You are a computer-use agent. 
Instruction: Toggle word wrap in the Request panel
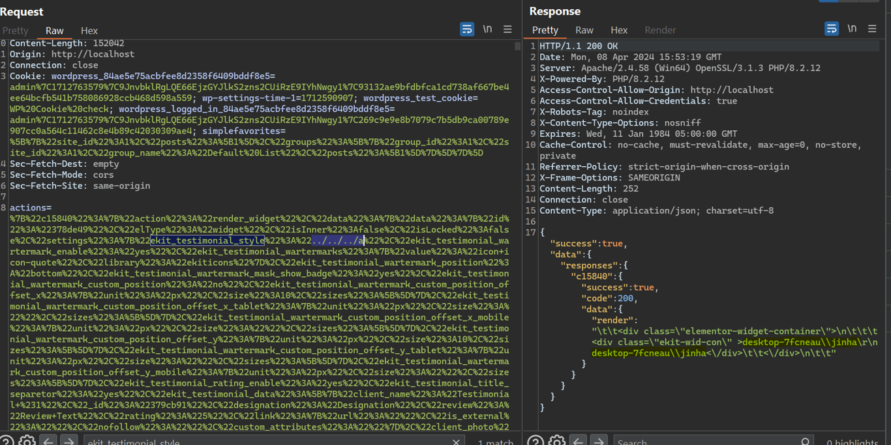(467, 29)
